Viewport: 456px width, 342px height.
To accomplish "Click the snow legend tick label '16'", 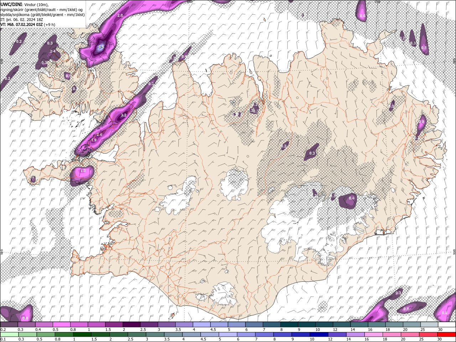I will pyautogui.click(x=370, y=330).
